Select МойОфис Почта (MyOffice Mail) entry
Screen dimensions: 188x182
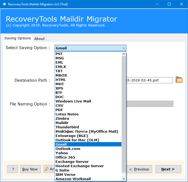[88, 132]
